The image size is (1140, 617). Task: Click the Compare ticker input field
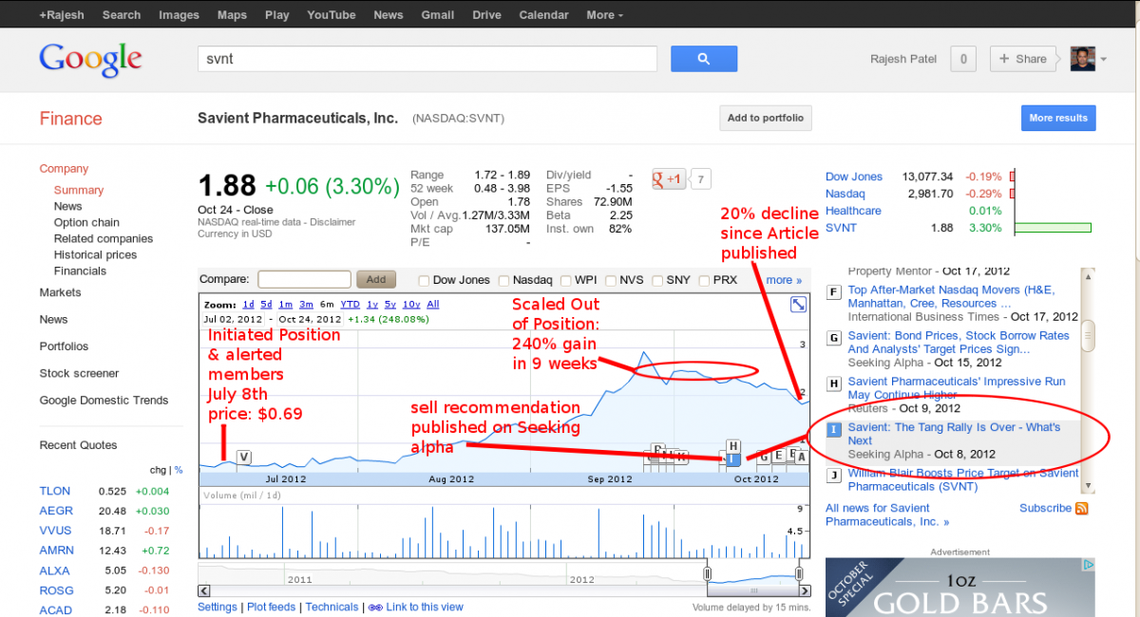pos(304,280)
